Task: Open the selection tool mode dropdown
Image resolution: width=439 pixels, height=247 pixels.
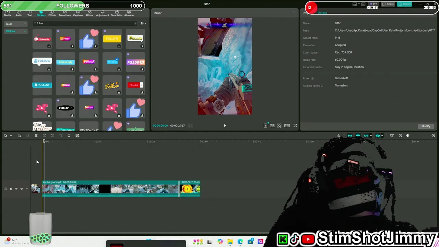Action: coord(11,136)
